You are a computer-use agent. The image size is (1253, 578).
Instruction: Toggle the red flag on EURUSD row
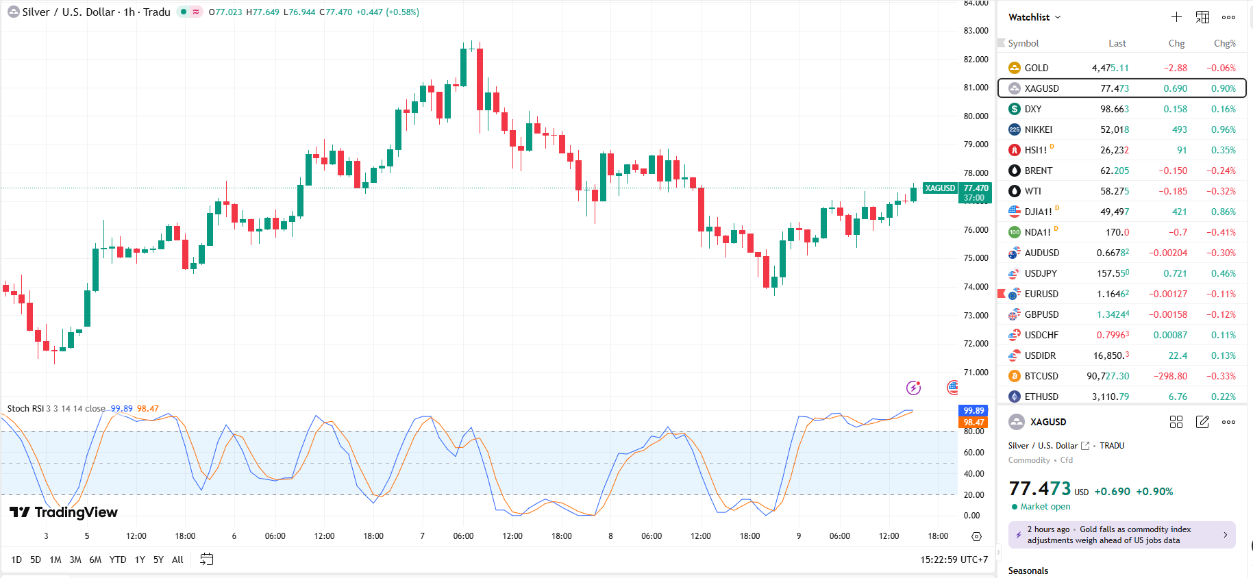(1002, 294)
